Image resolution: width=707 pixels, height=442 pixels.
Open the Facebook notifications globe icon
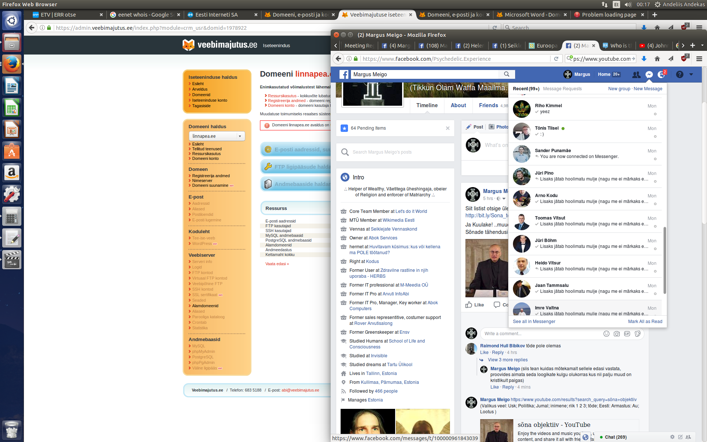pyautogui.click(x=662, y=74)
